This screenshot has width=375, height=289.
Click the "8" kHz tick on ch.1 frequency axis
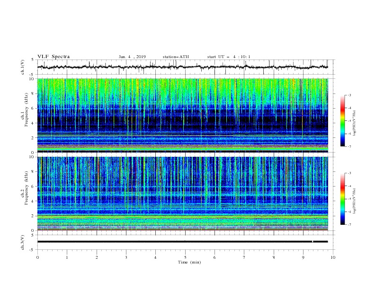click(x=33, y=93)
